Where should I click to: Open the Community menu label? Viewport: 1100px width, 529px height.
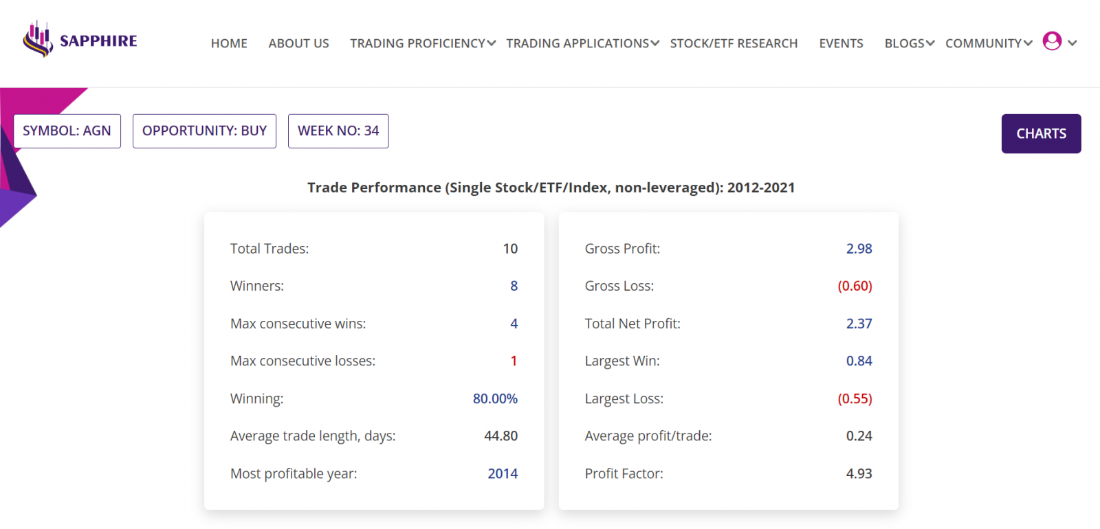[983, 43]
